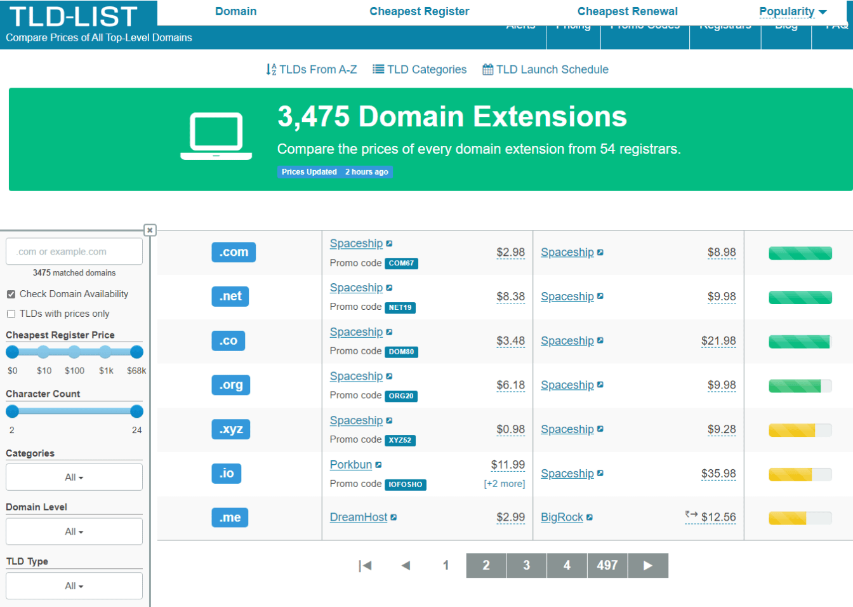This screenshot has height=607, width=853.
Task: Sort by Popularity column header
Action: point(793,11)
